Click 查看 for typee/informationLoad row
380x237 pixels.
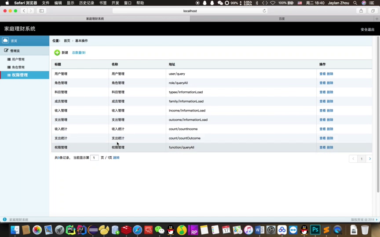(x=322, y=92)
